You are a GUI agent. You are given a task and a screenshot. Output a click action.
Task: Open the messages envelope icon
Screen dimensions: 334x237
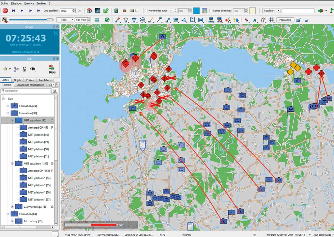132,11
